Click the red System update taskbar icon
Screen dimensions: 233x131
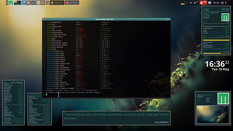(67, 2)
